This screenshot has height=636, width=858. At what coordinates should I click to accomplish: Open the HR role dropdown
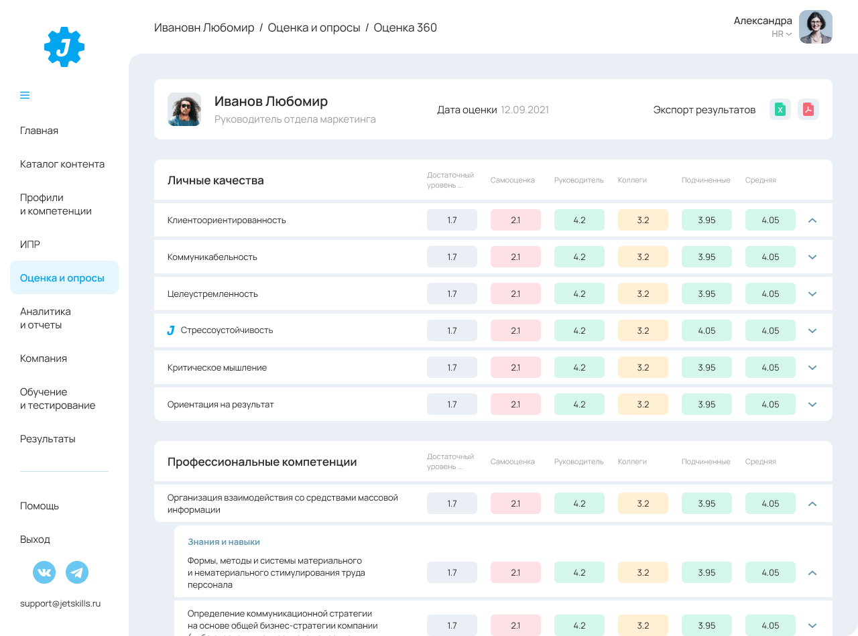click(782, 34)
